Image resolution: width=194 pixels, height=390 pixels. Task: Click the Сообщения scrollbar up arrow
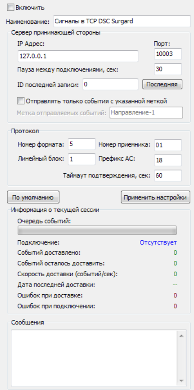(x=181, y=336)
